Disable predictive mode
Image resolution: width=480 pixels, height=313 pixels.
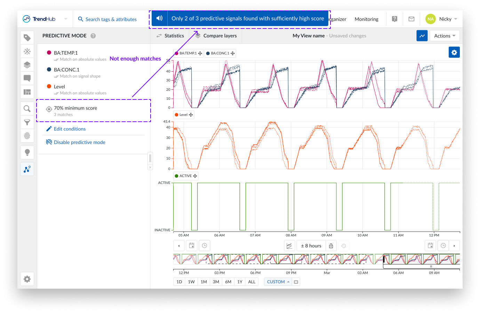tap(79, 142)
